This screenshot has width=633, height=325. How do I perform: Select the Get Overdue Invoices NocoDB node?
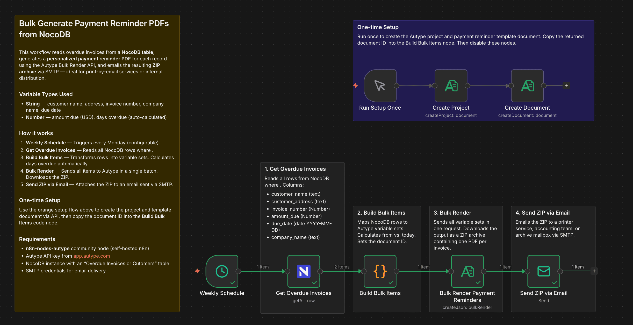point(304,271)
